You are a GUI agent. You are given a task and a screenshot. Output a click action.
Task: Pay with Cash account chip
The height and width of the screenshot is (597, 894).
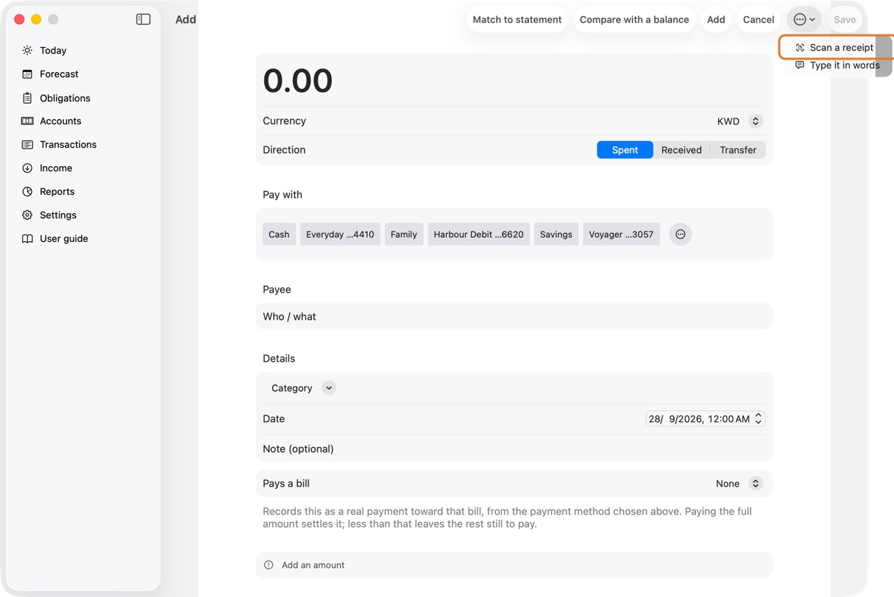click(279, 235)
